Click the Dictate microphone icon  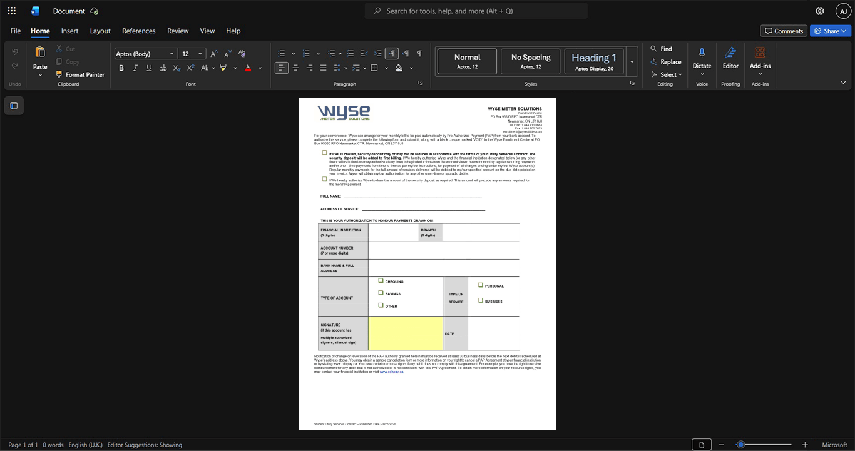tap(702, 58)
